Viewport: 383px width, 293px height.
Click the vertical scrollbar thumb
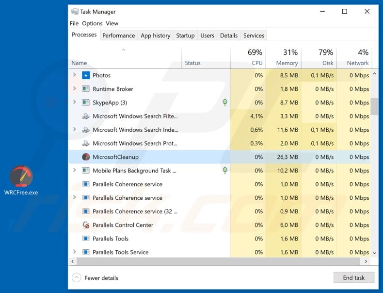(374, 106)
